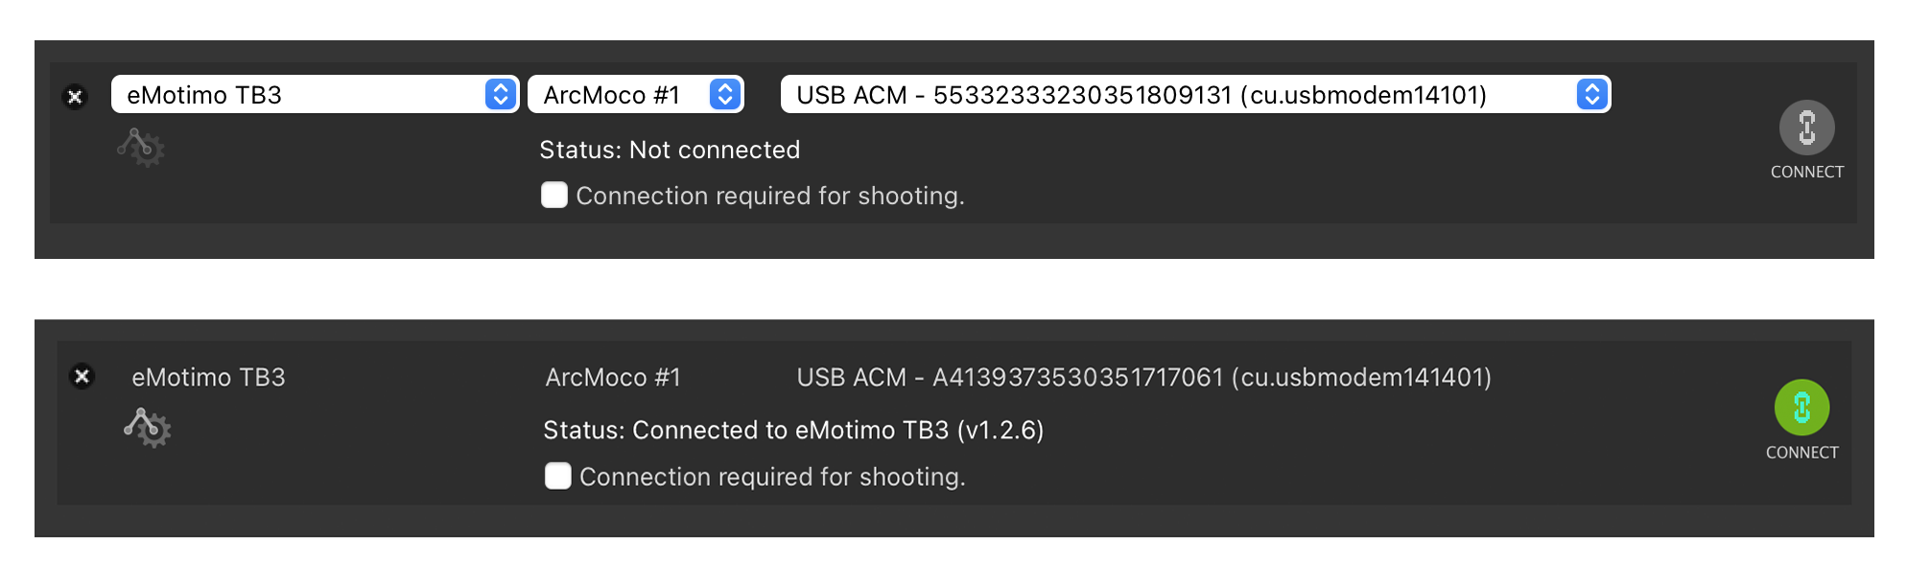This screenshot has height=584, width=1907.
Task: Remove the connected eMotimo TB3 (v1.2.6) entry
Action: 82,377
